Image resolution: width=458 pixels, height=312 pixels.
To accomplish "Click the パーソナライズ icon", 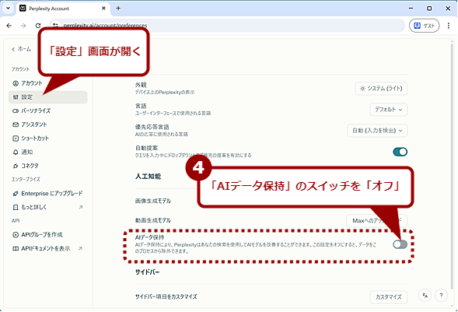I will click(x=16, y=110).
